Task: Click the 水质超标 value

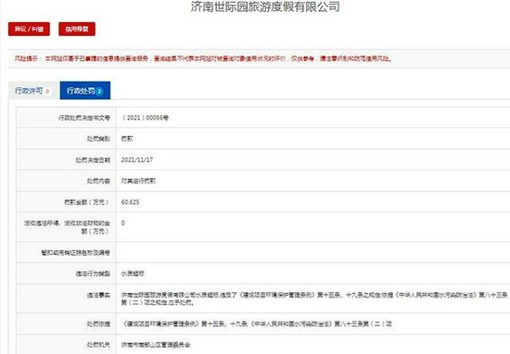Action: tap(133, 273)
